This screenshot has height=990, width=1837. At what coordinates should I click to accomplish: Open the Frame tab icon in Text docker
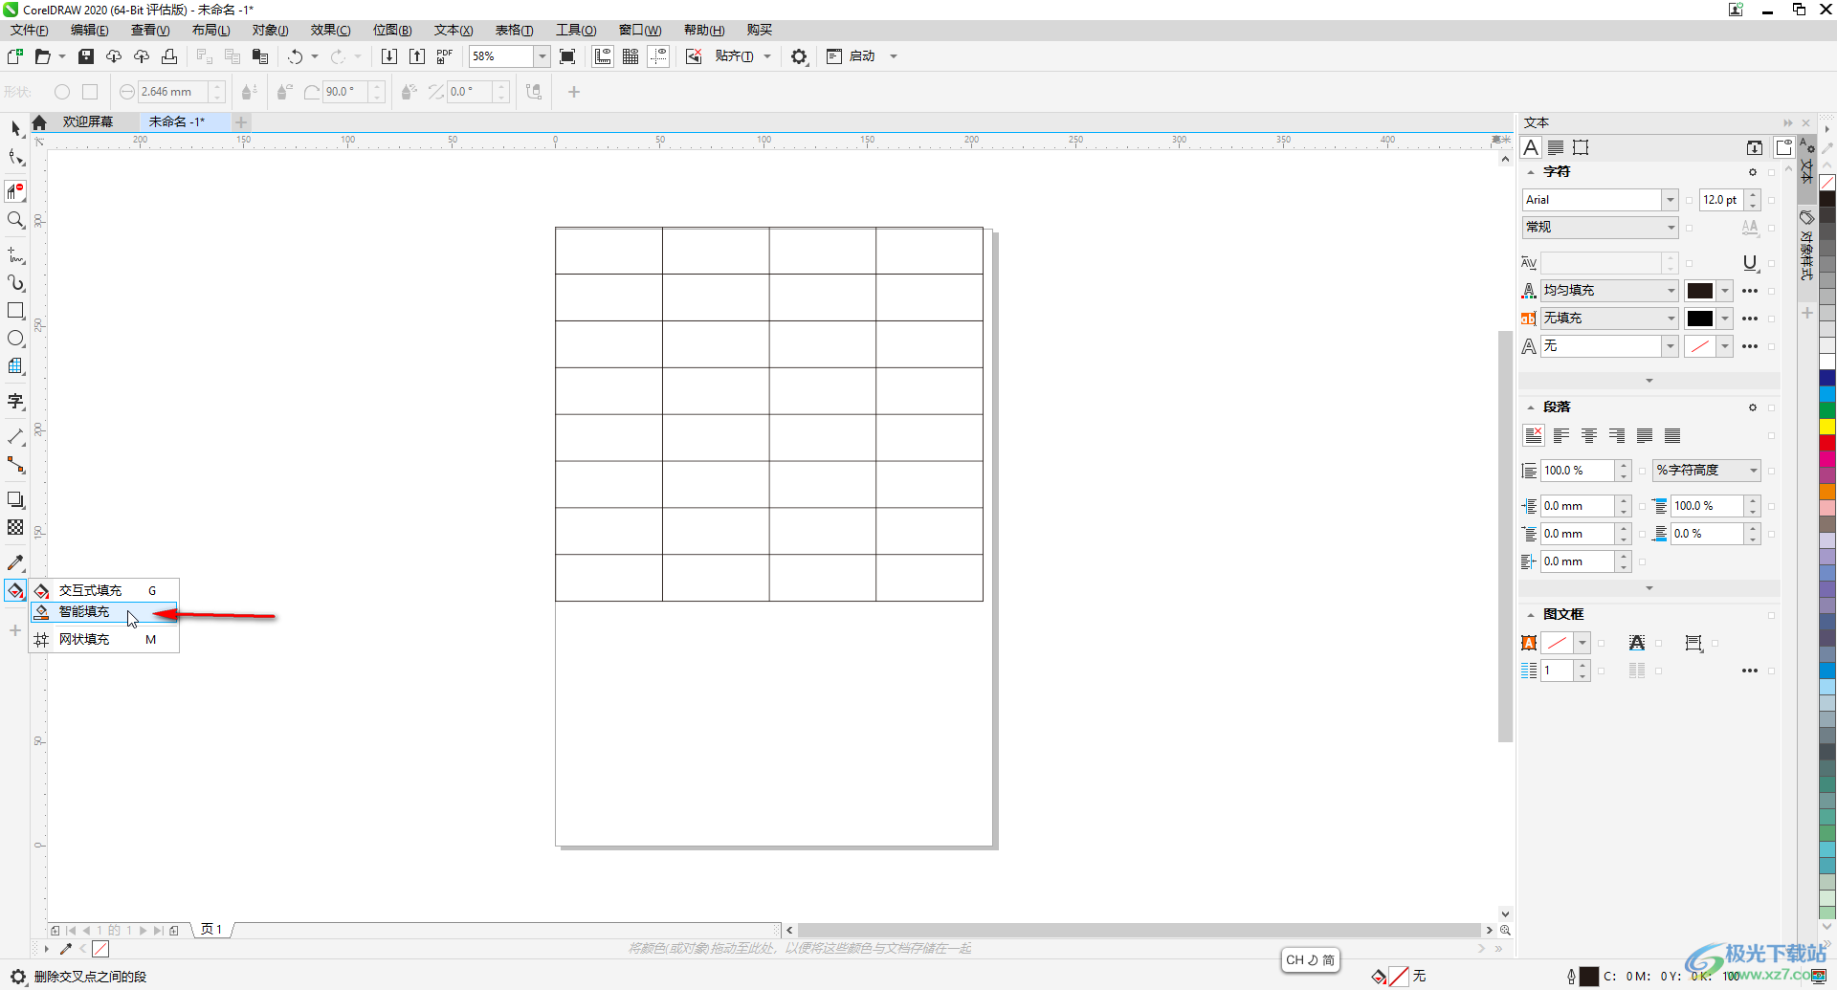point(1581,147)
